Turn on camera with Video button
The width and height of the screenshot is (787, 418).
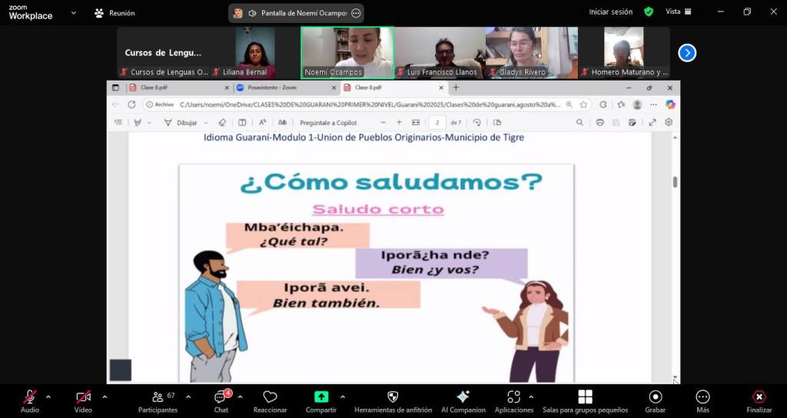pyautogui.click(x=83, y=401)
